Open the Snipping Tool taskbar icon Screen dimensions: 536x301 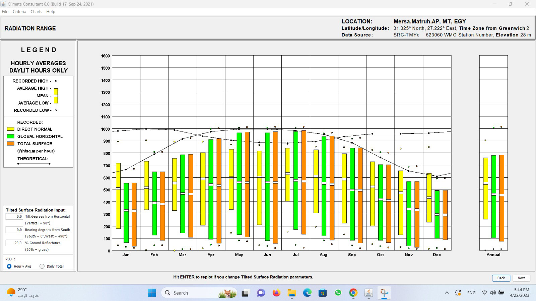pos(384,293)
